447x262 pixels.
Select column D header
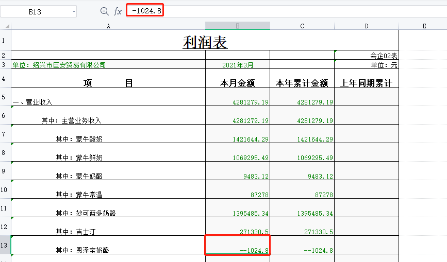(x=367, y=26)
